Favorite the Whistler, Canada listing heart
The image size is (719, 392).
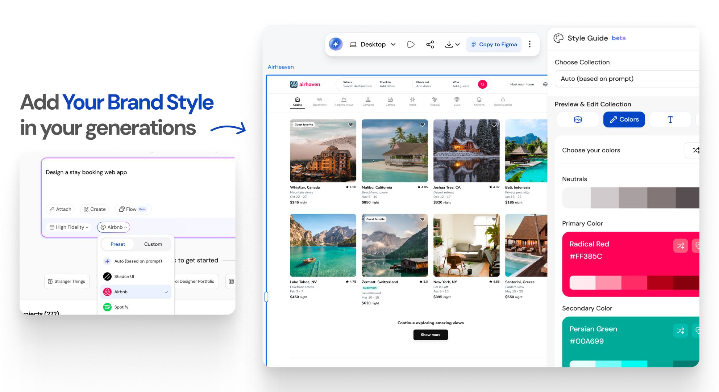[x=350, y=125]
